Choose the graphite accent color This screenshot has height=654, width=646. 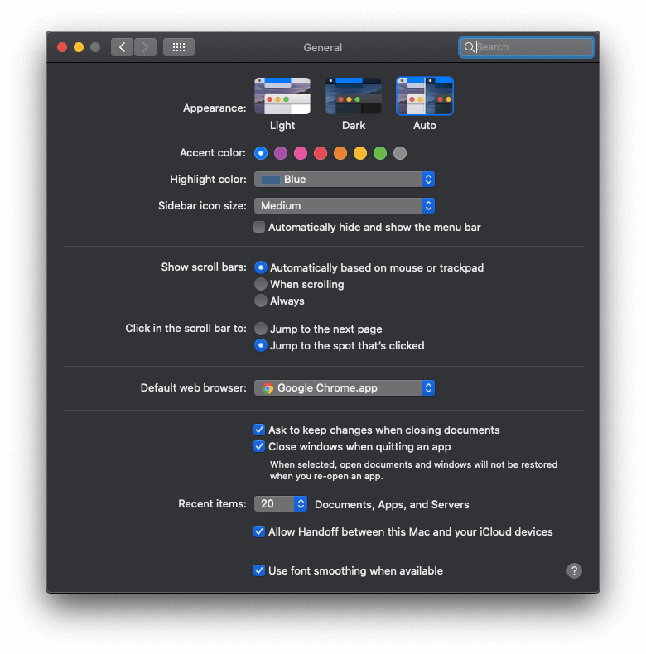(x=400, y=153)
